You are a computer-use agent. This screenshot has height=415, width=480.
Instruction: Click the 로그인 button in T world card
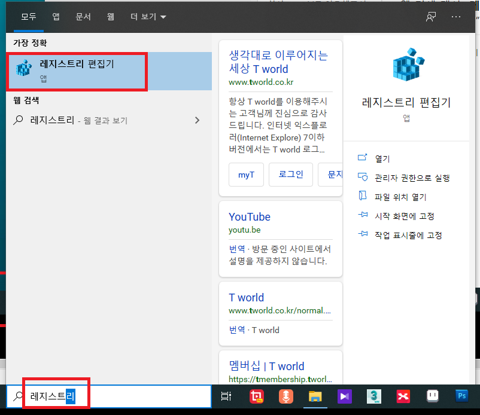(x=291, y=175)
